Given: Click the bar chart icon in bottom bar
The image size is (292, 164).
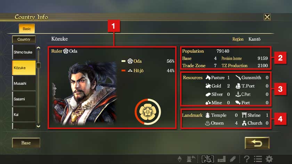Looking at the screenshot, I should click(221, 159).
